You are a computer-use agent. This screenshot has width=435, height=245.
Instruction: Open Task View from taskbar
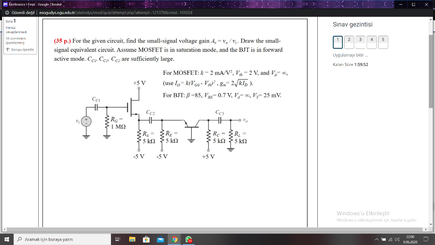(118, 239)
